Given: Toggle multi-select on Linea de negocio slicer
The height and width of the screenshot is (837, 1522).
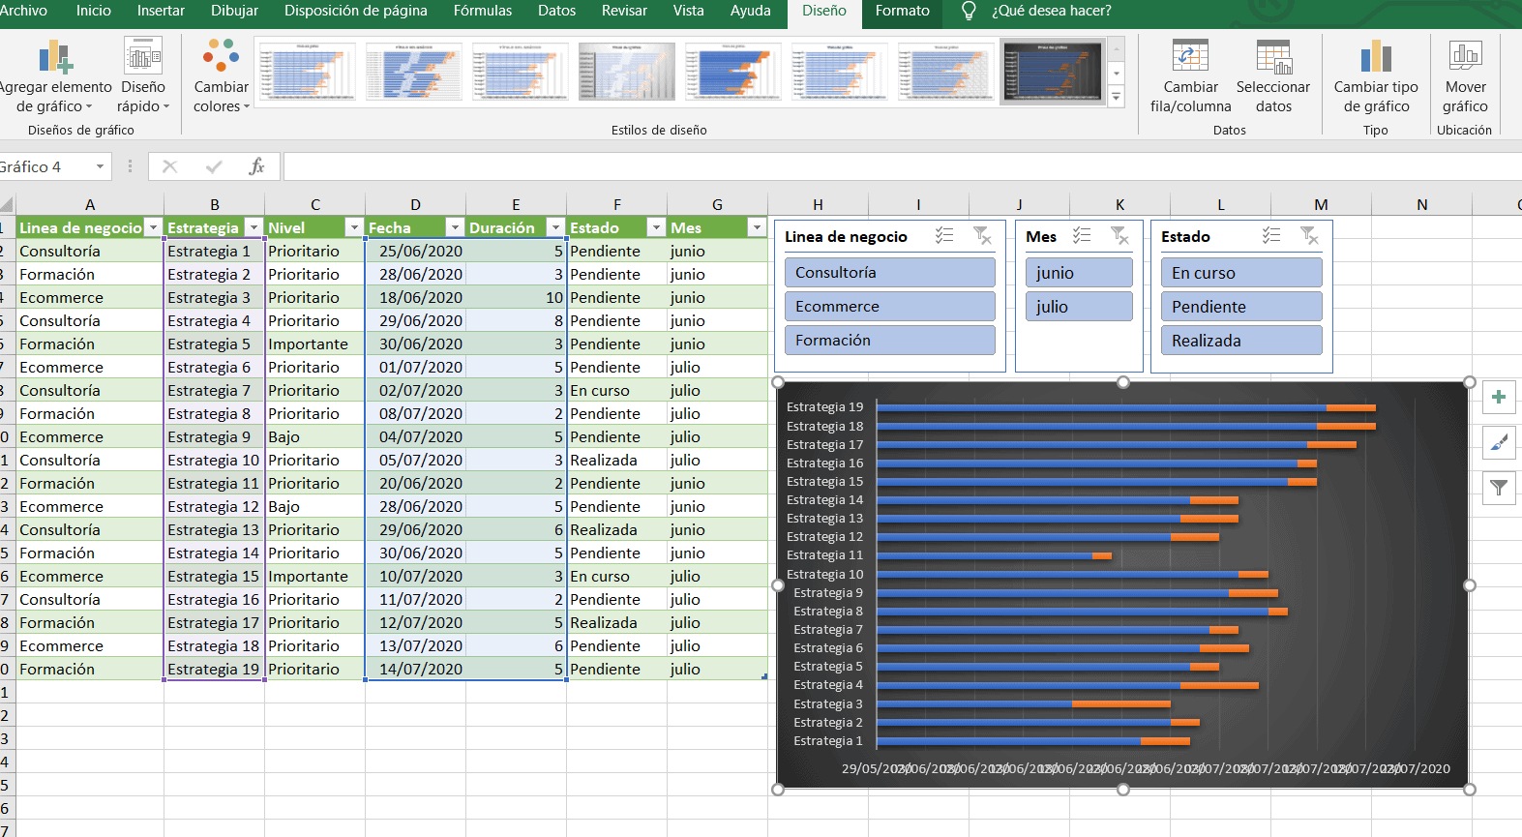Looking at the screenshot, I should point(944,236).
